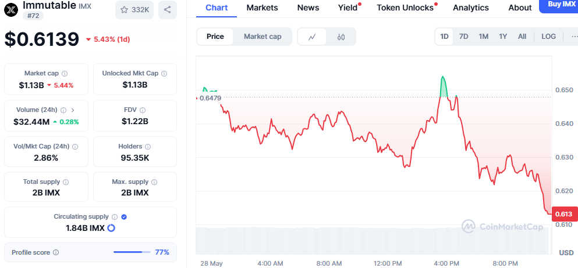Viewport: 578px width, 268px height.
Task: Open the News tab
Action: point(308,8)
